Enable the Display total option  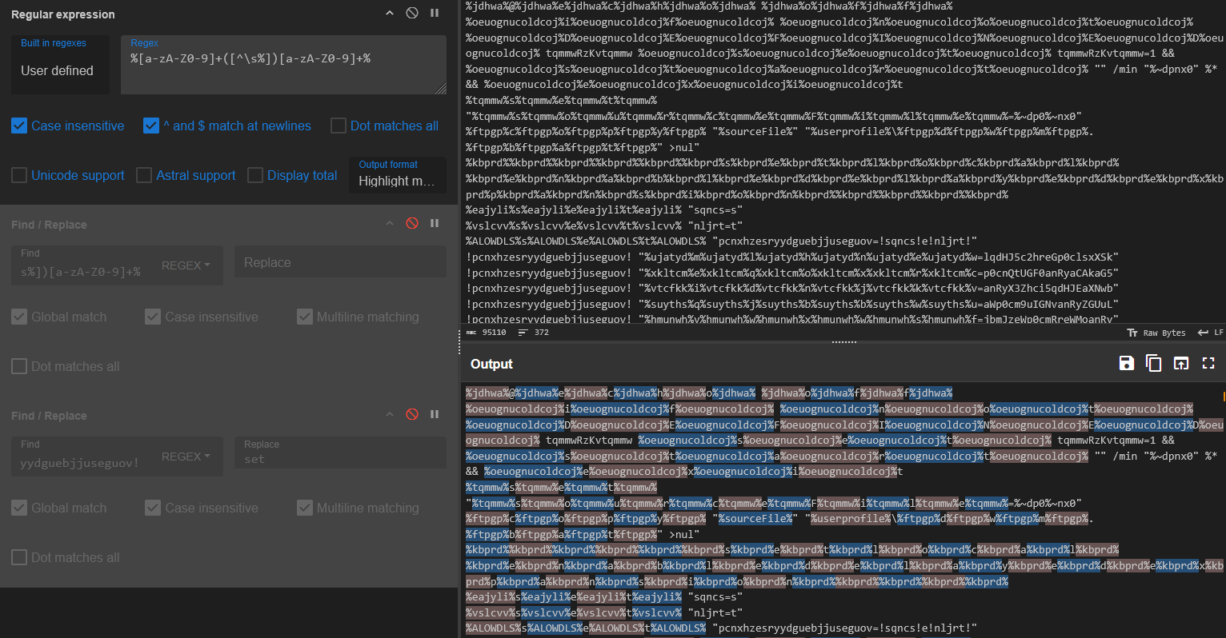pos(255,175)
